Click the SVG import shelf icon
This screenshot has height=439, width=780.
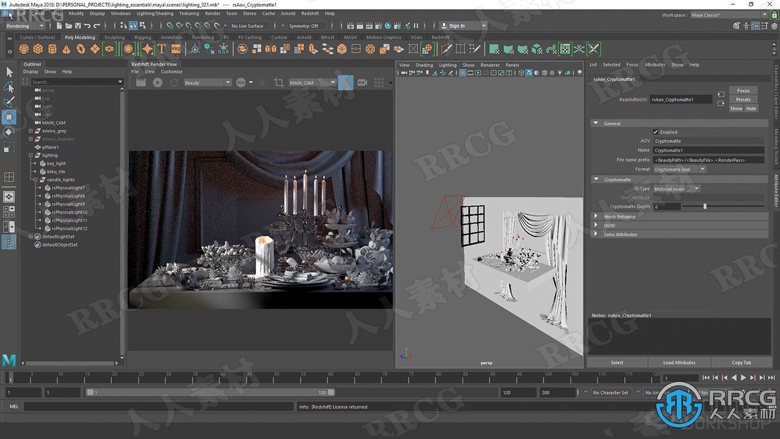pos(175,49)
